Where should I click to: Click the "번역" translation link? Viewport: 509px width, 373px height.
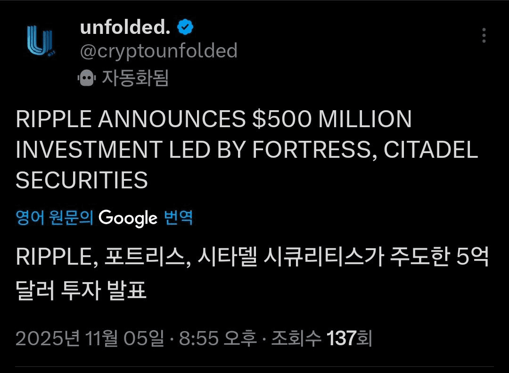[x=178, y=219]
